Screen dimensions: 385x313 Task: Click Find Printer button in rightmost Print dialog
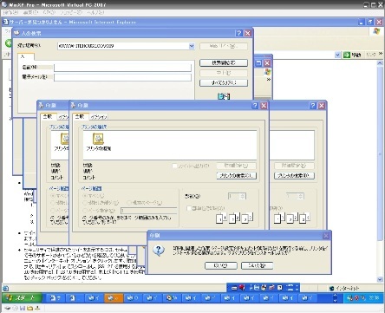click(x=294, y=175)
